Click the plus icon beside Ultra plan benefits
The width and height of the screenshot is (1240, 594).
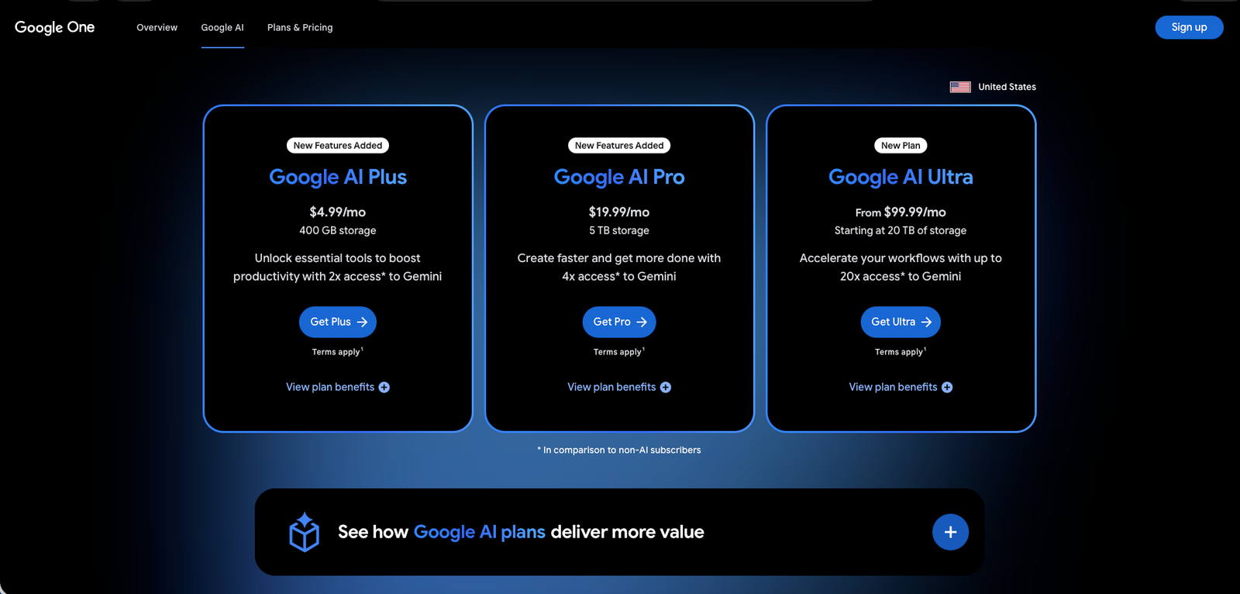(947, 388)
